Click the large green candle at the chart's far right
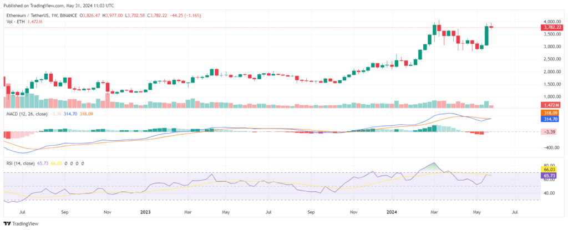Viewport: 568px width, 230px height. tap(486, 35)
